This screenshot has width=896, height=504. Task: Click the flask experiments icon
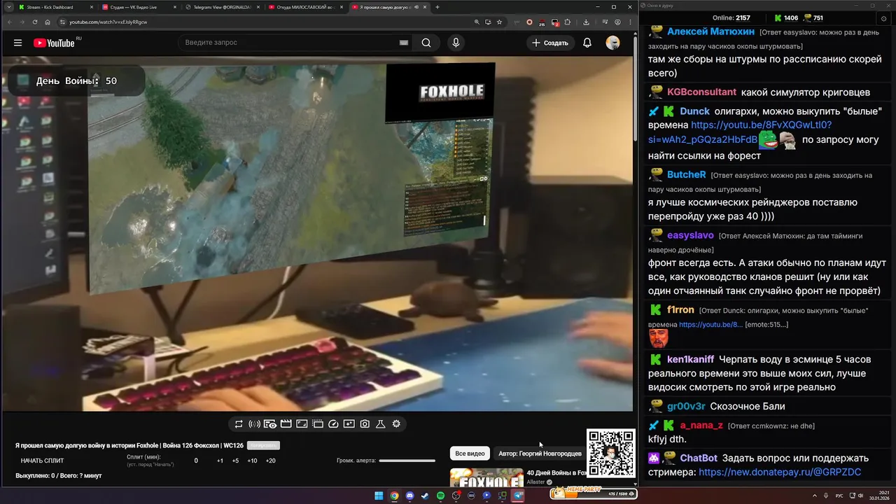pos(381,423)
